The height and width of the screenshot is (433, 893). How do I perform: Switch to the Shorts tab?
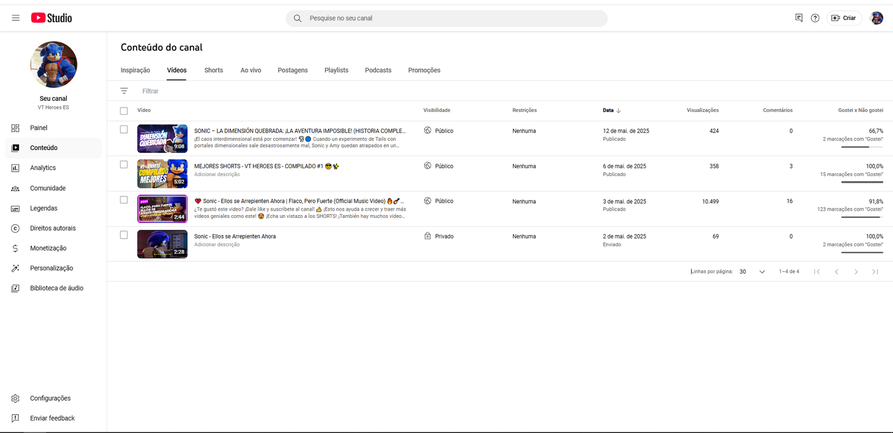[213, 70]
